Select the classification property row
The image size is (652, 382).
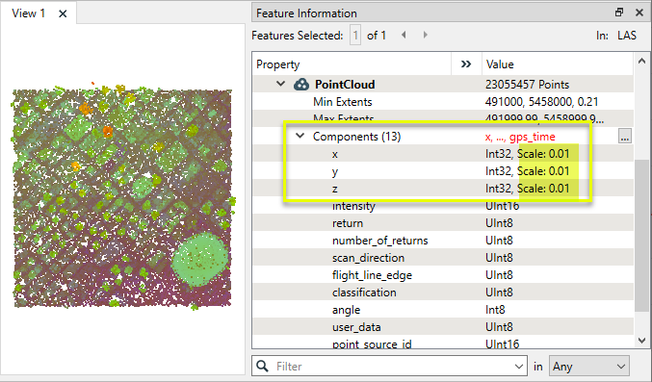coord(443,293)
